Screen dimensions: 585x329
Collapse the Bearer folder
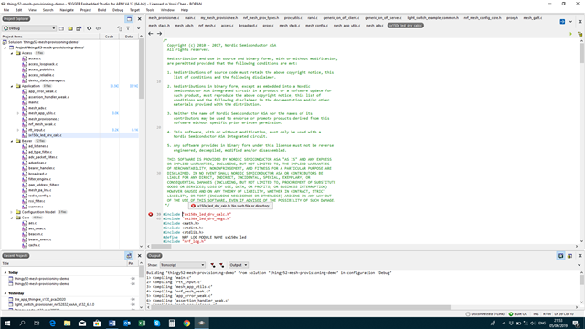[x=12, y=141]
